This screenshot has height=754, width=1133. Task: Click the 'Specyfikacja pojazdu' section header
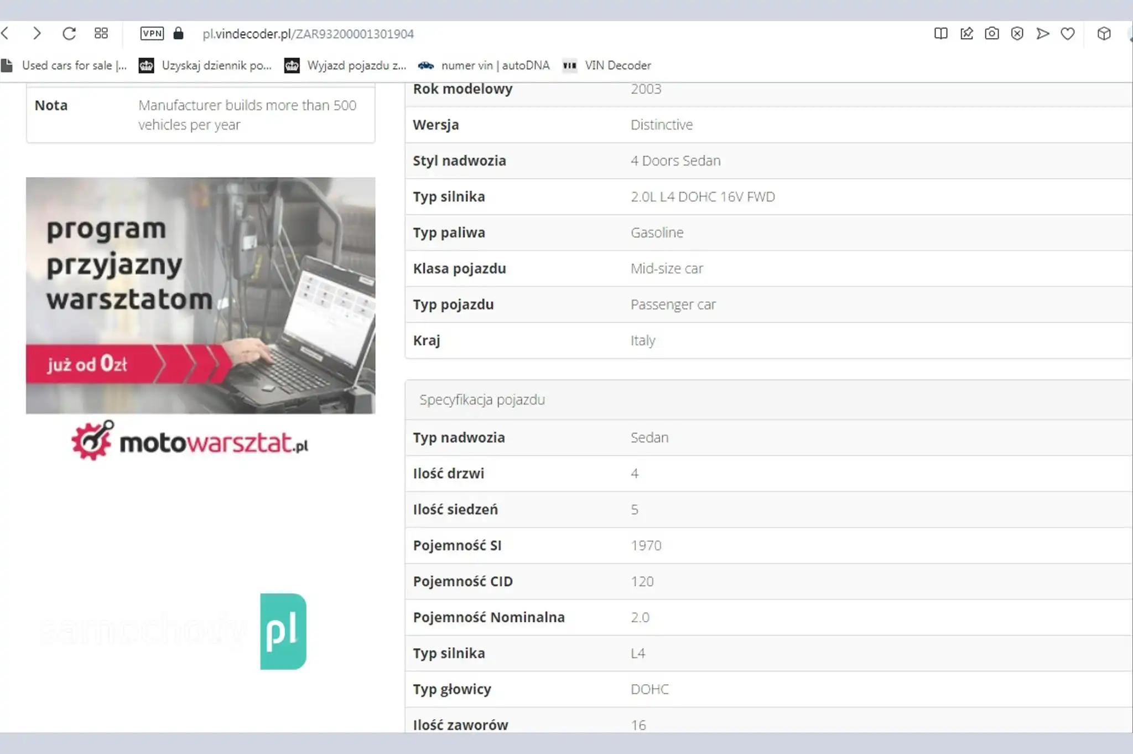click(482, 400)
